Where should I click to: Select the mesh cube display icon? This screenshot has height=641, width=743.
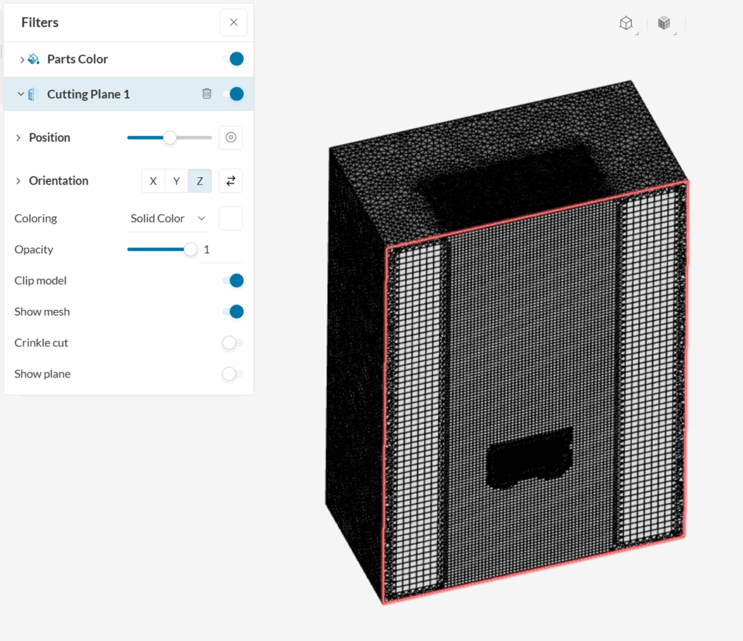(665, 23)
